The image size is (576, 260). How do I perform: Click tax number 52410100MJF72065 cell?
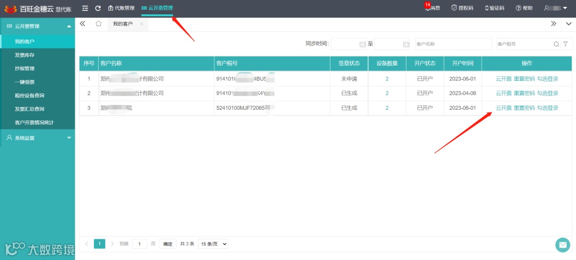(x=272, y=108)
